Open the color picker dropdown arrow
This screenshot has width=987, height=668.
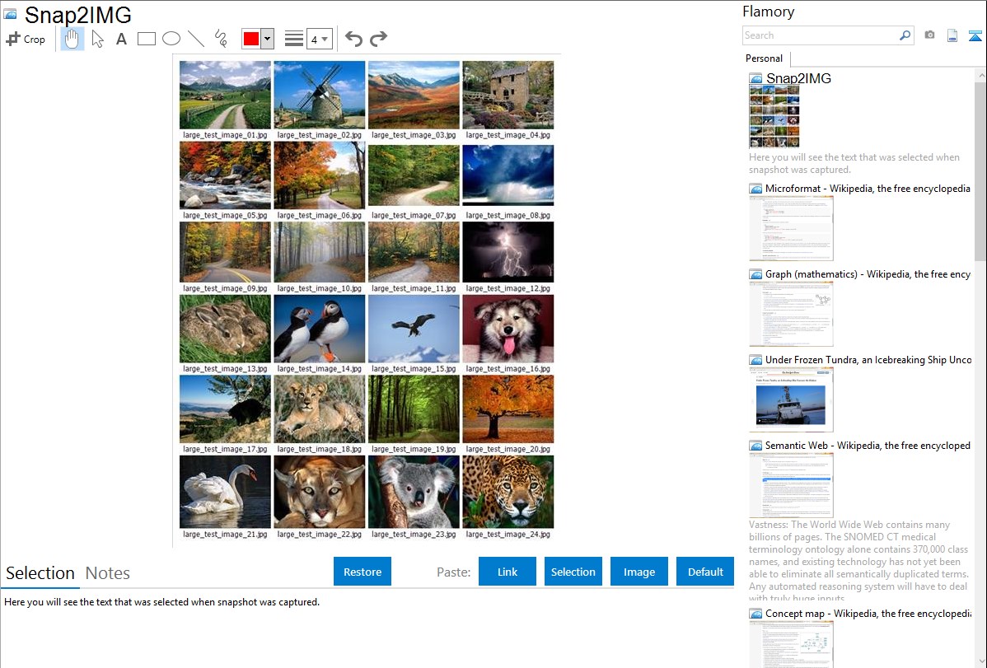click(268, 39)
